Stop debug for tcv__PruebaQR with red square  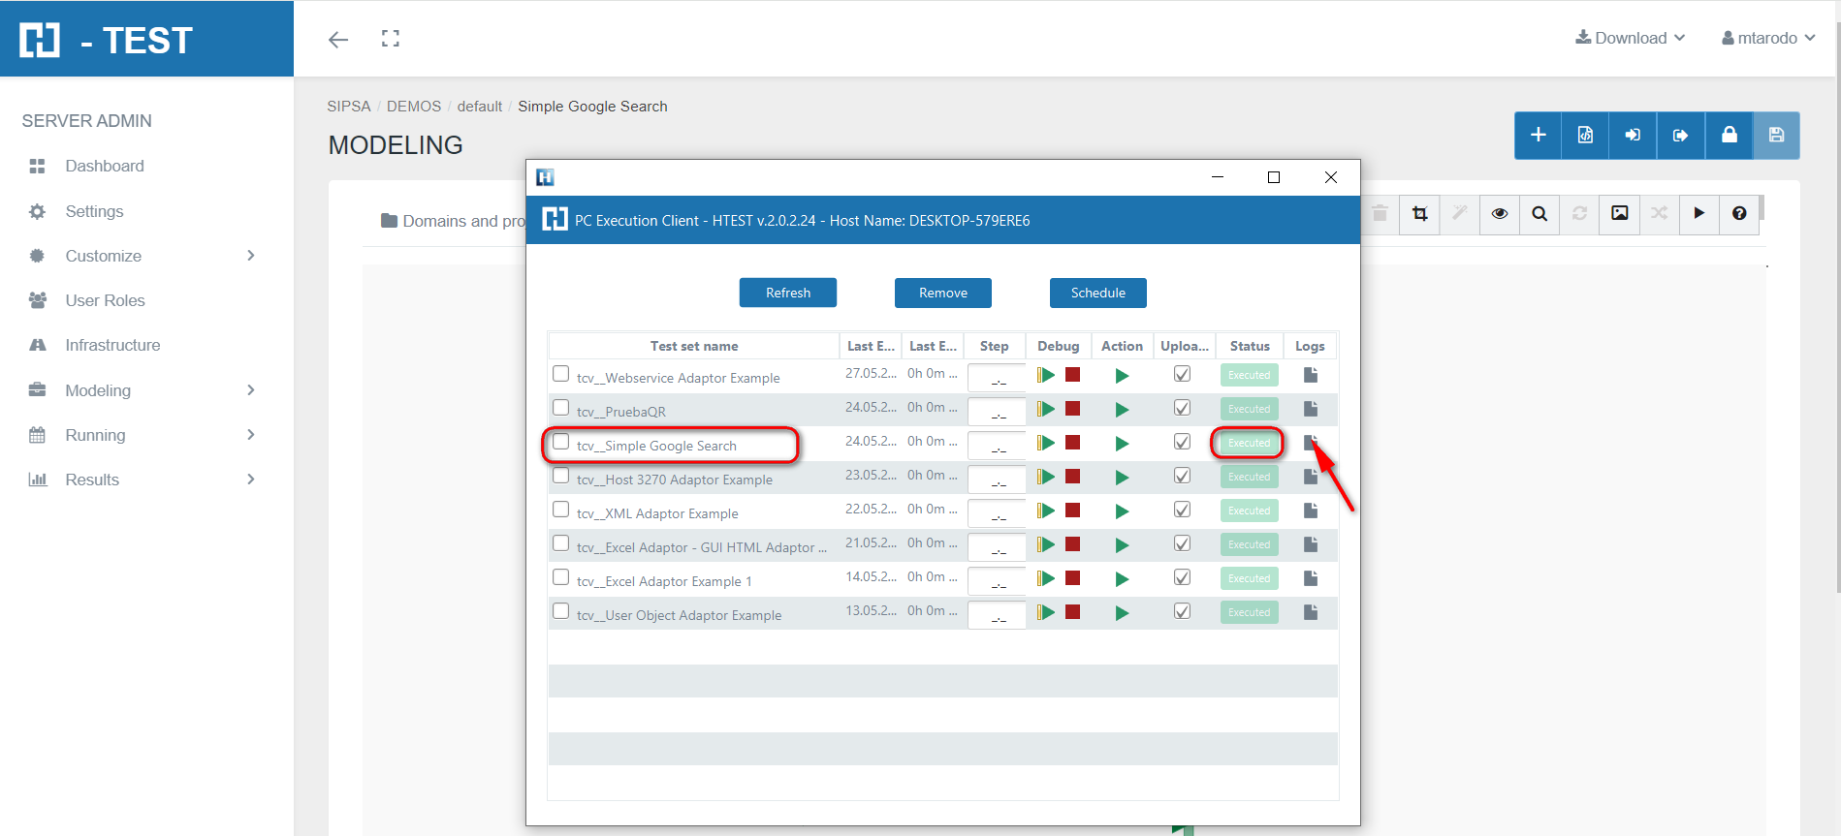[x=1073, y=409]
